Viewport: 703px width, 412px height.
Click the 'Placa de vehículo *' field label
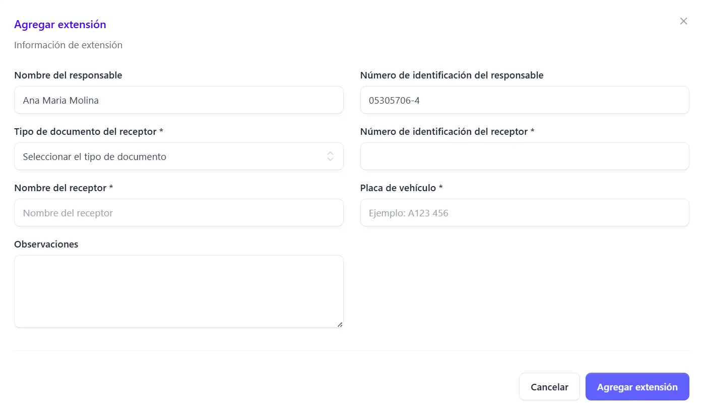click(x=401, y=188)
